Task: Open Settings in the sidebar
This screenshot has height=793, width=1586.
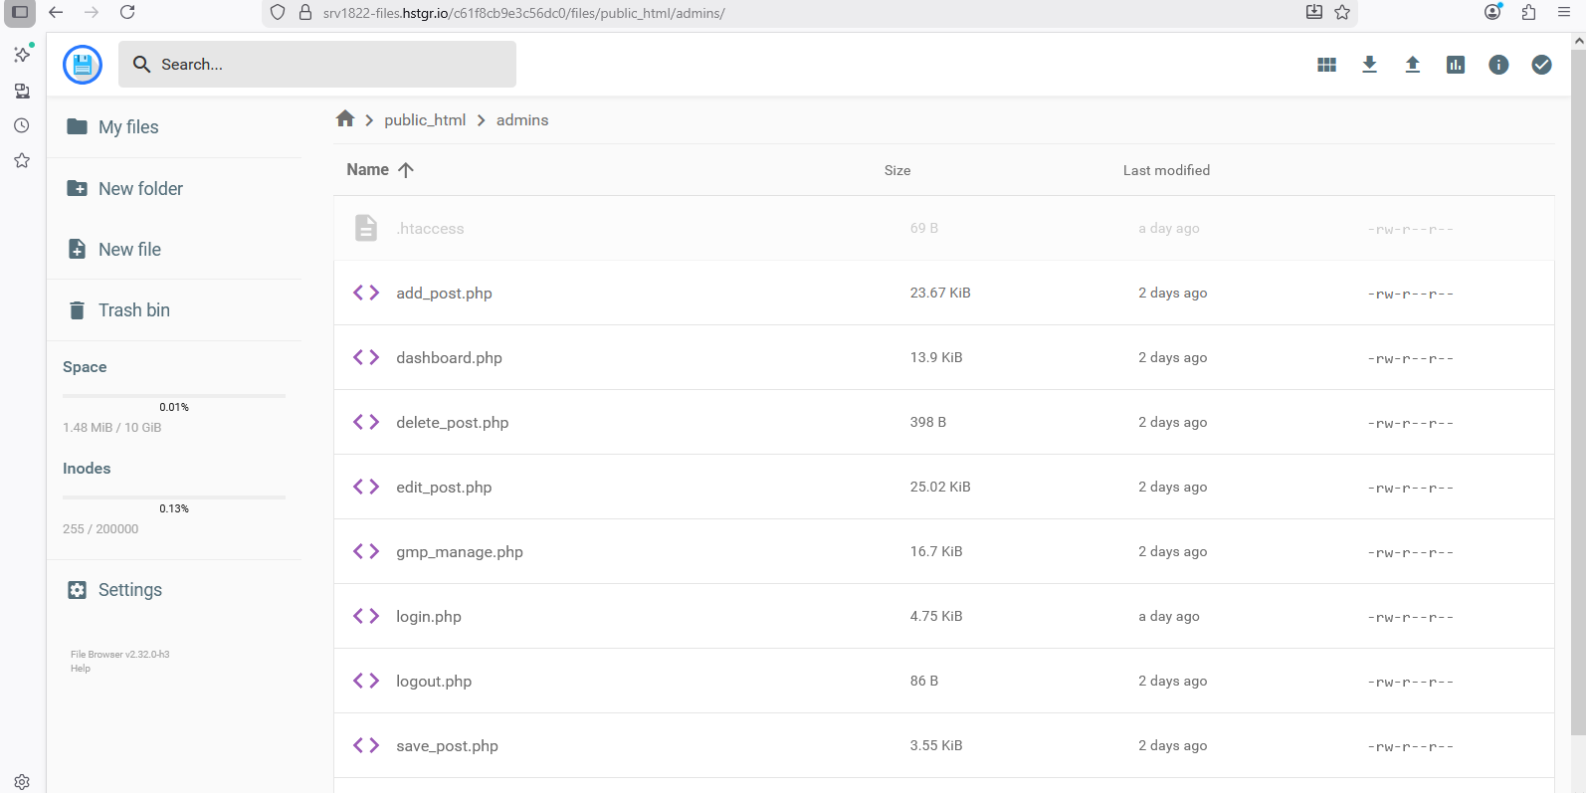Action: pyautogui.click(x=129, y=590)
